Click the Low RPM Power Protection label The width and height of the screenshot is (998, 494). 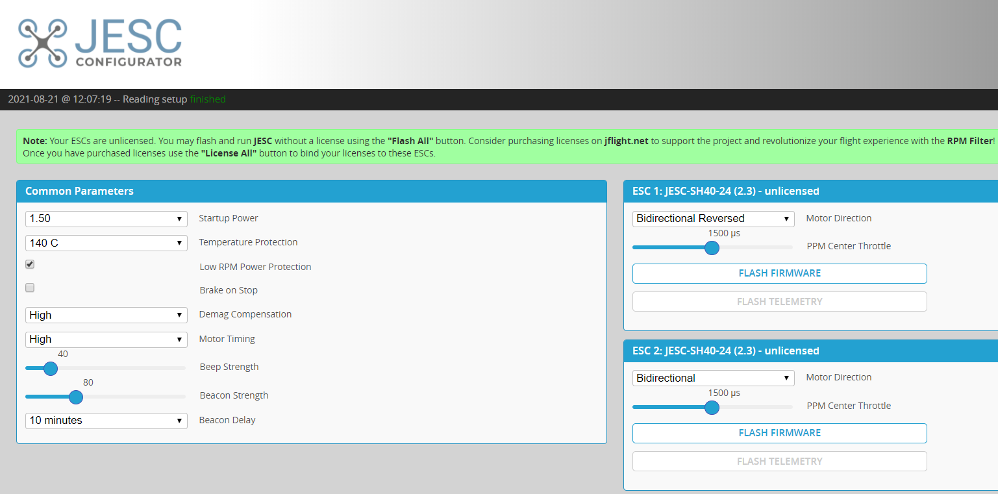tap(255, 267)
